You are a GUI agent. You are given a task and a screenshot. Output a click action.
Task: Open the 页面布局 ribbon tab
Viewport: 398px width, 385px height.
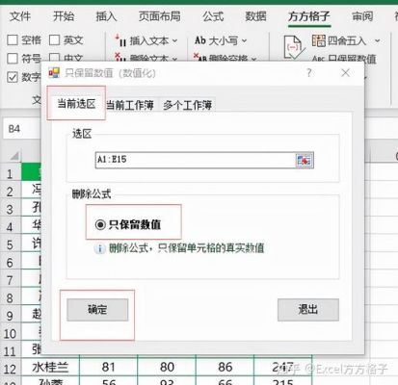coord(159,16)
